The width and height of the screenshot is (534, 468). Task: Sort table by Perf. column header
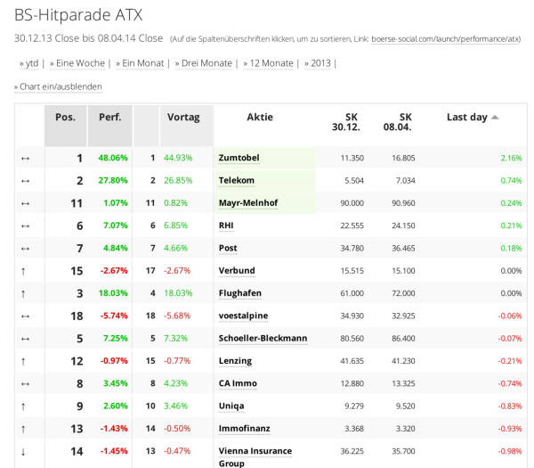point(109,117)
